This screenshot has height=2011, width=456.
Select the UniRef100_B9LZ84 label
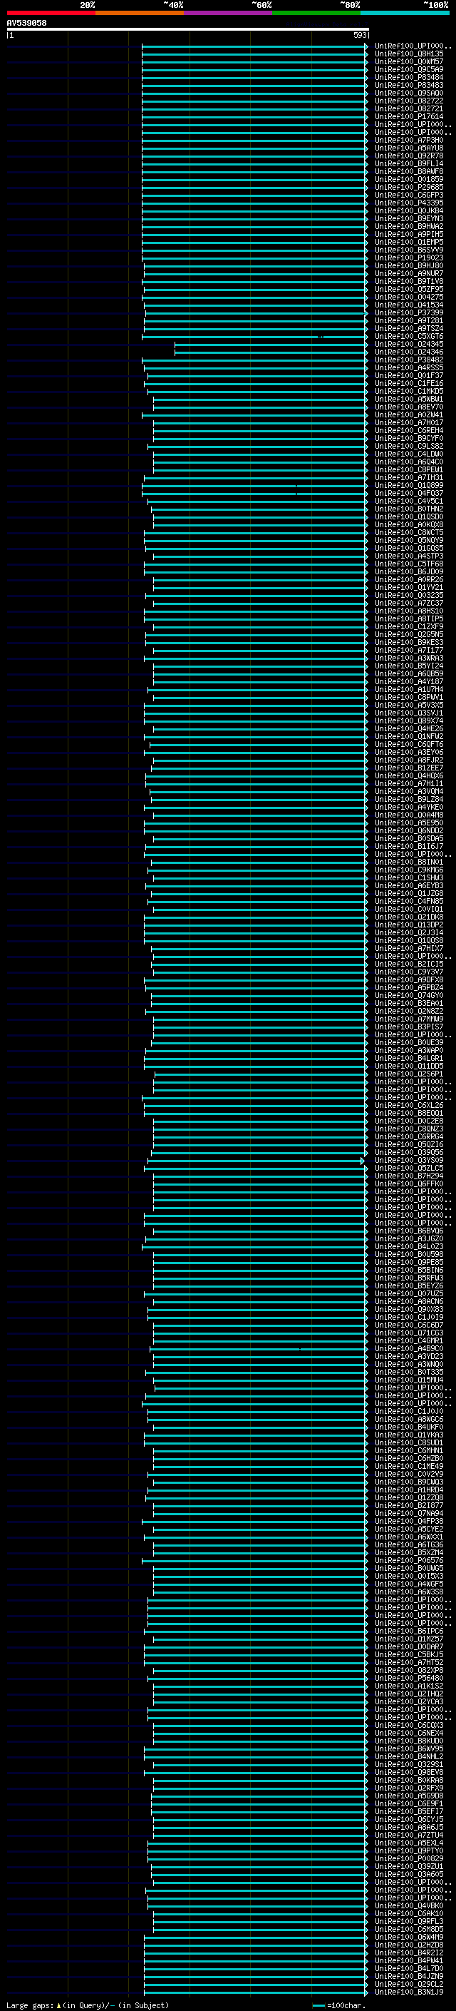click(409, 799)
